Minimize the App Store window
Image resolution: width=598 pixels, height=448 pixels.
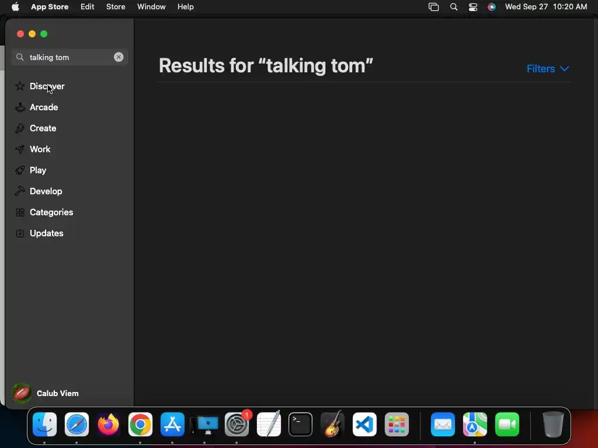click(x=32, y=34)
